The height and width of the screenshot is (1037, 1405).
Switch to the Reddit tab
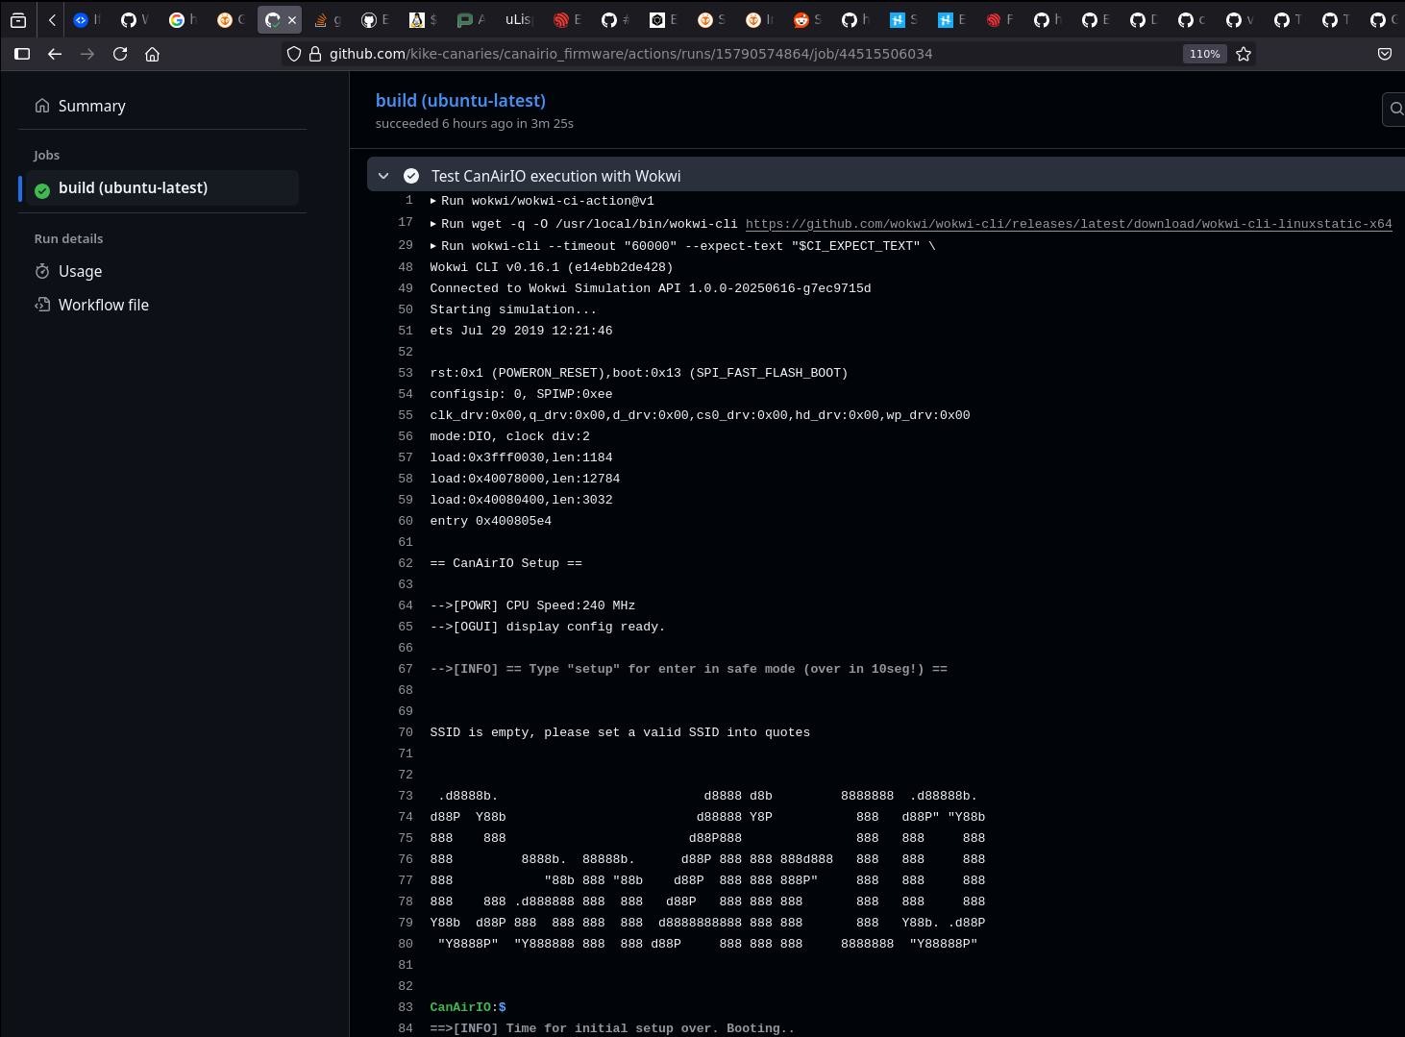coord(807,19)
